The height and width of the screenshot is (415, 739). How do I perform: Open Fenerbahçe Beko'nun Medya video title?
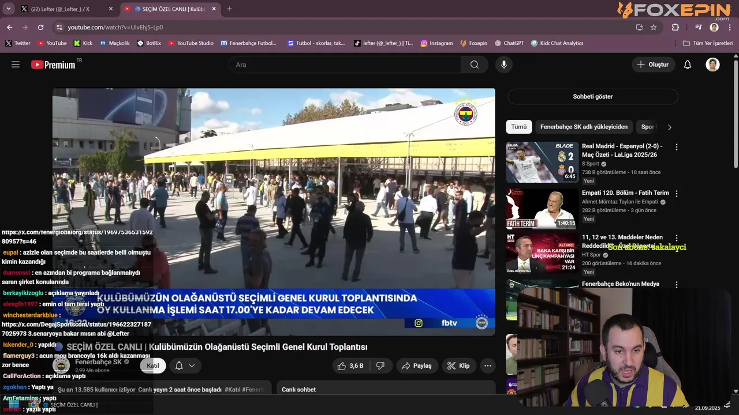[621, 284]
